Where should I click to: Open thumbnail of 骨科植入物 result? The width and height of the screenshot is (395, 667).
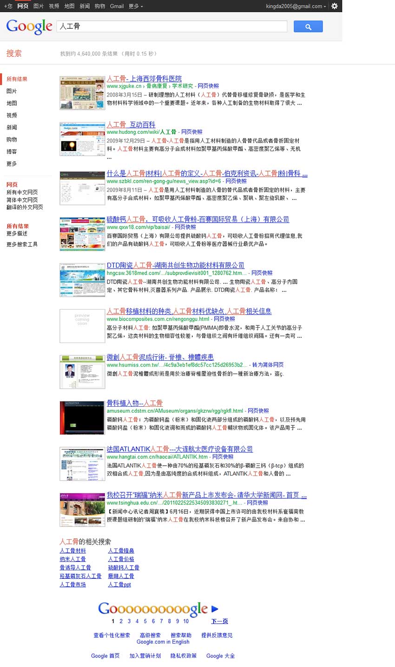82,418
